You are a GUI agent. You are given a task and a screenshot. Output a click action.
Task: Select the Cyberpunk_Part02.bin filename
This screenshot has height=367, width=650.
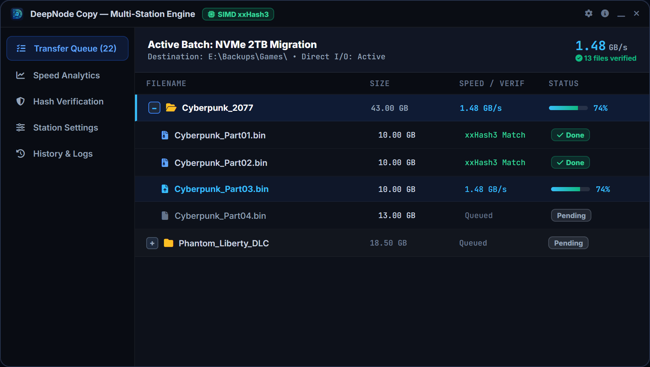[221, 163]
